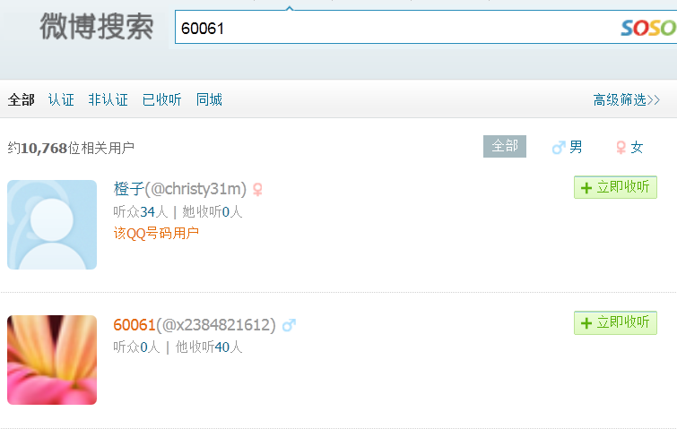Open the 同城 tab

(210, 99)
